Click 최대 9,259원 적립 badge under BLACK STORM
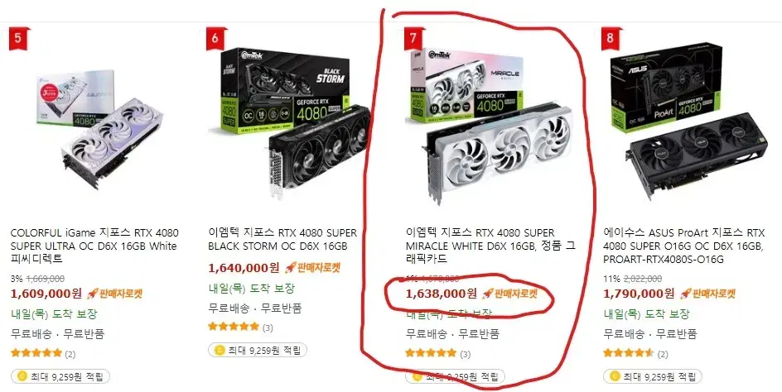Screen dimensions: 782x392 258,350
